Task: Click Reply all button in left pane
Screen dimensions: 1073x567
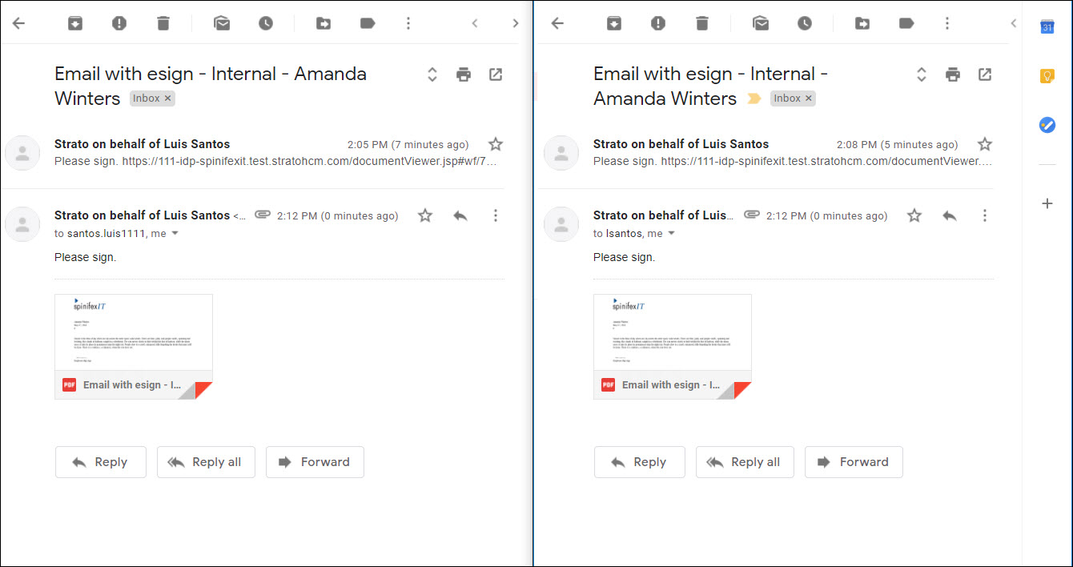Action: tap(206, 462)
